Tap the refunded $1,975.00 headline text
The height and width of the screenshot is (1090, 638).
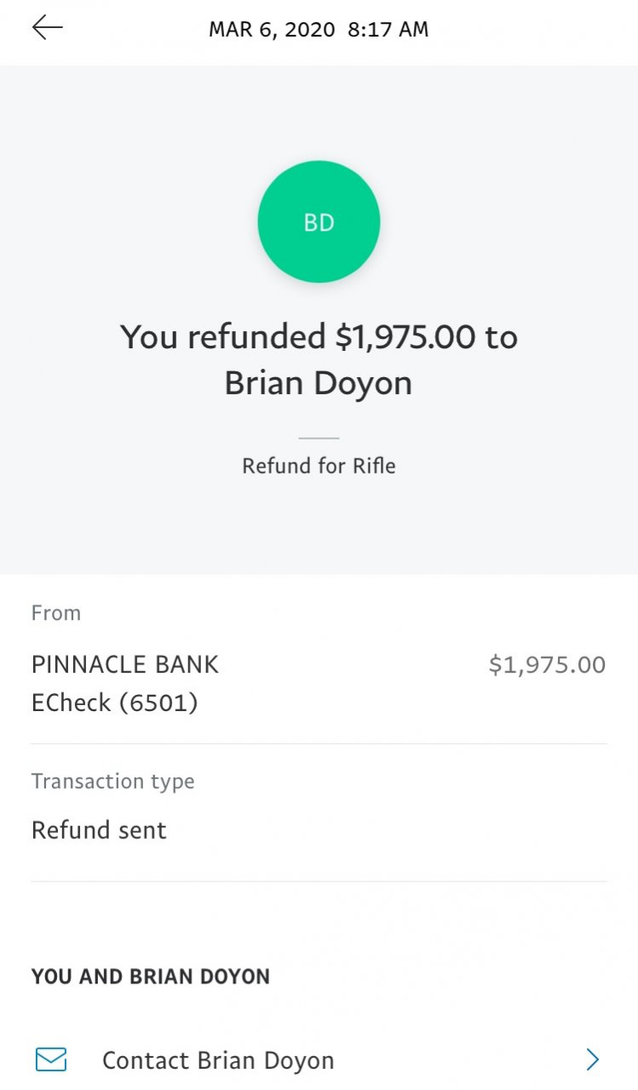coord(319,337)
